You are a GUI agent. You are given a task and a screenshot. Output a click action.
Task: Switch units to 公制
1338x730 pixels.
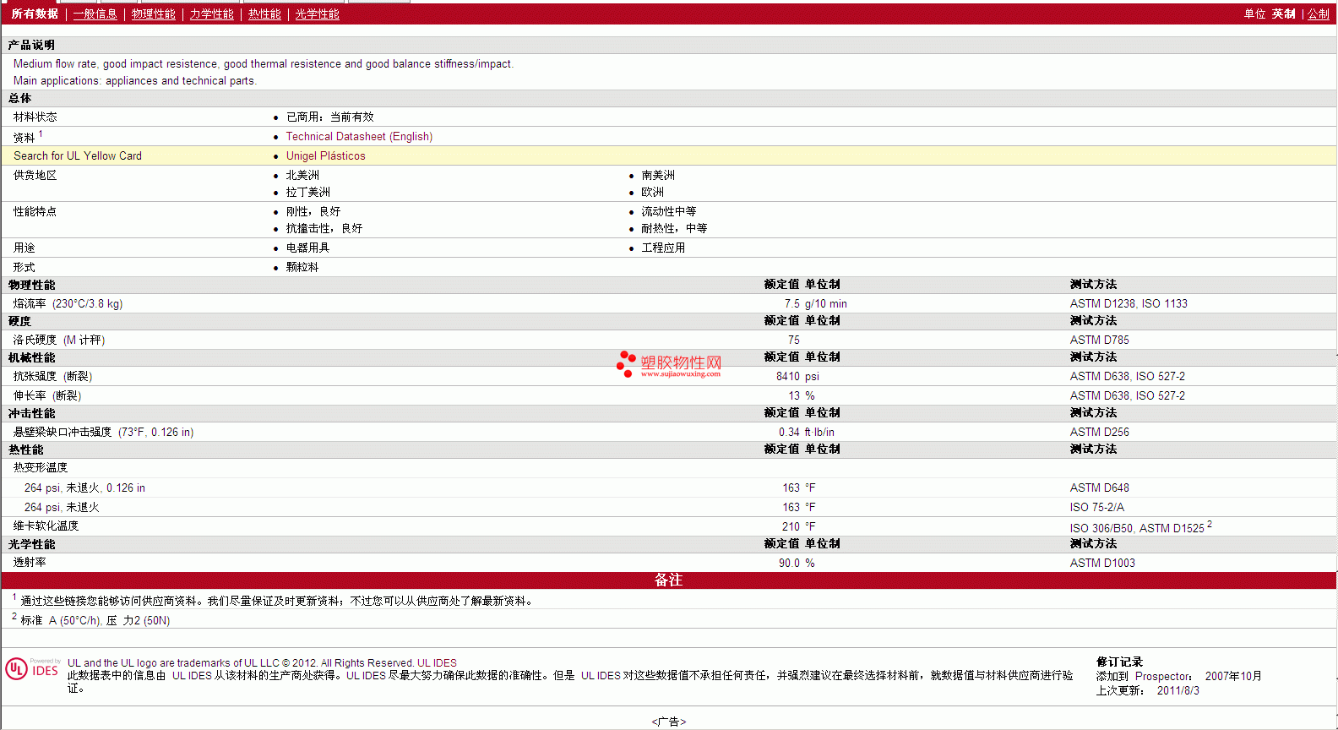tap(1319, 14)
